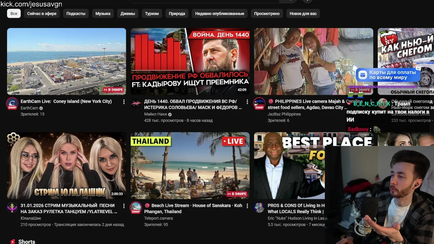Go to the ЮлаЛашик channel name link
434x244 pixels.
tap(31, 218)
